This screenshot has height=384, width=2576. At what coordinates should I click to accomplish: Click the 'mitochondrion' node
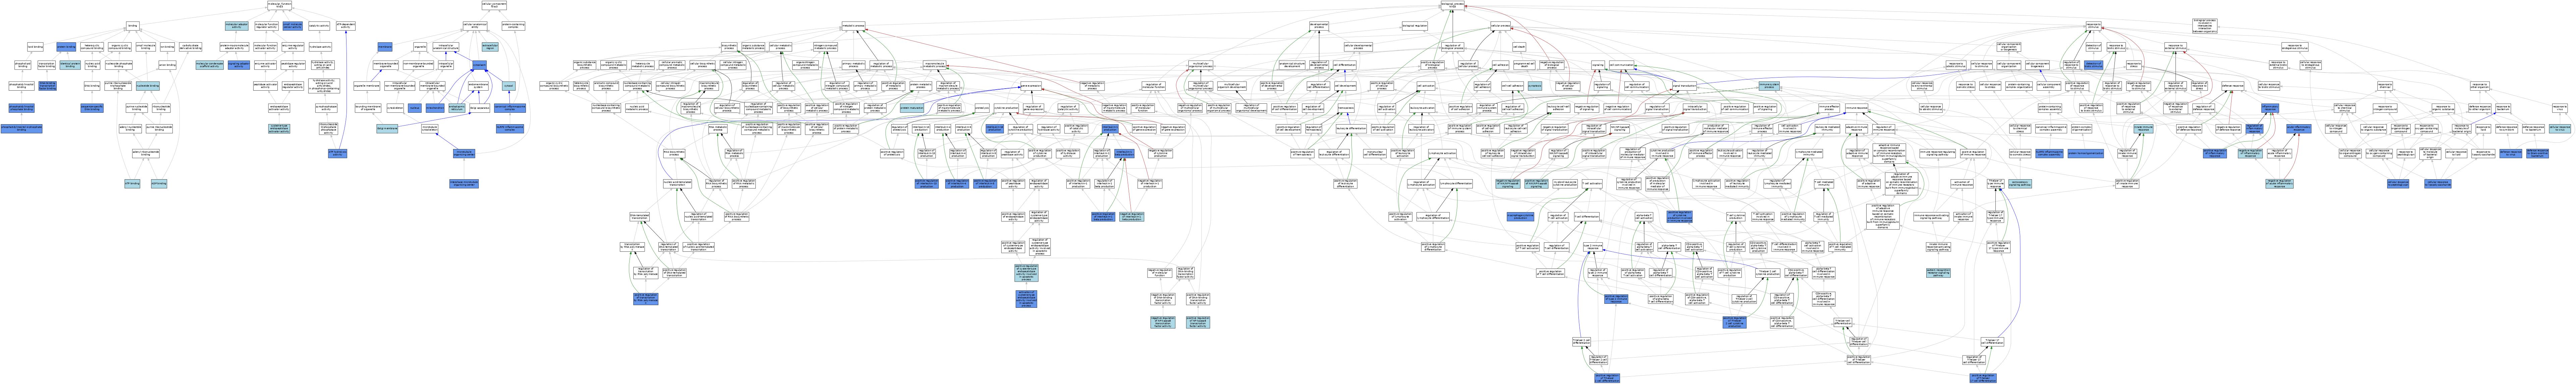435,108
